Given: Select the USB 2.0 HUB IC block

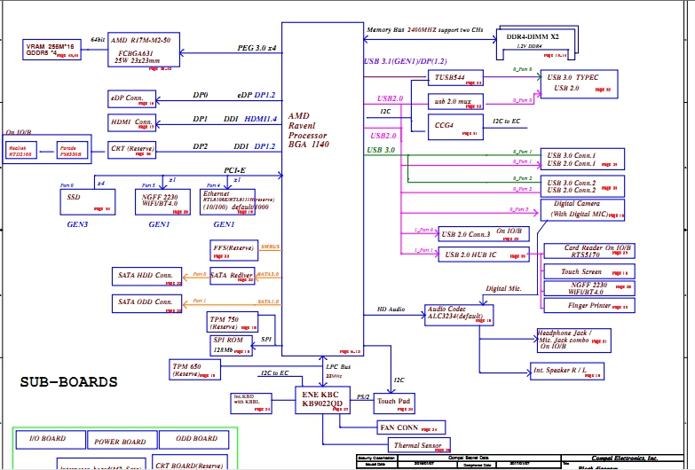Looking at the screenshot, I should point(484,255).
